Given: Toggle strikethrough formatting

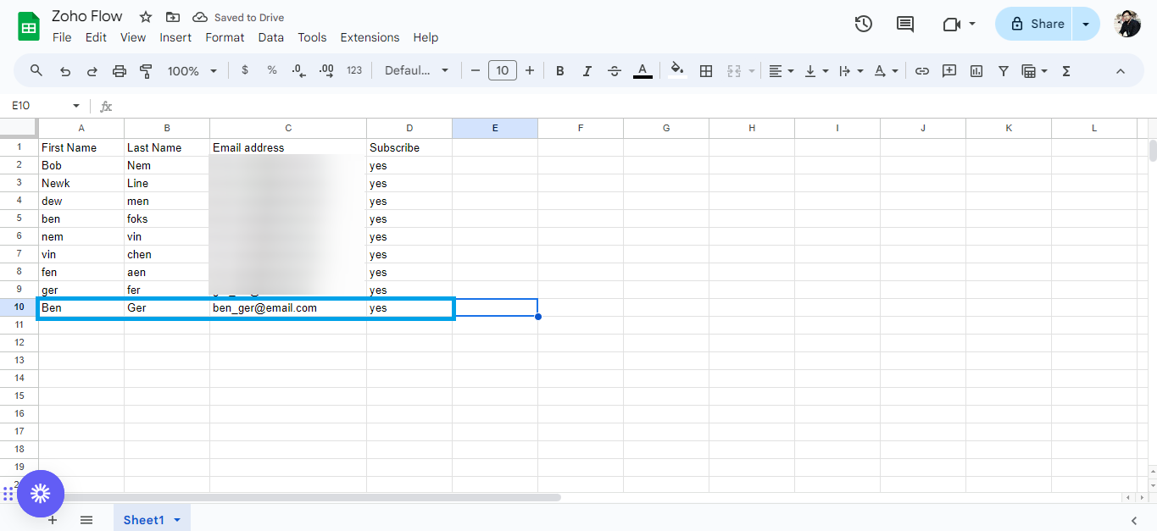Looking at the screenshot, I should click(x=615, y=70).
